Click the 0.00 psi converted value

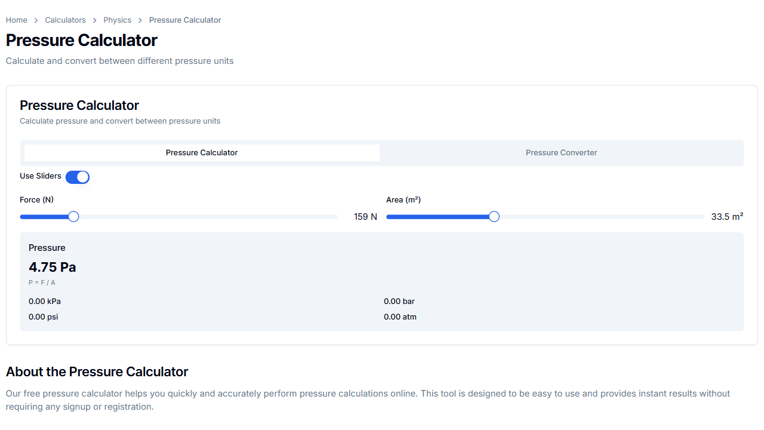click(x=44, y=317)
